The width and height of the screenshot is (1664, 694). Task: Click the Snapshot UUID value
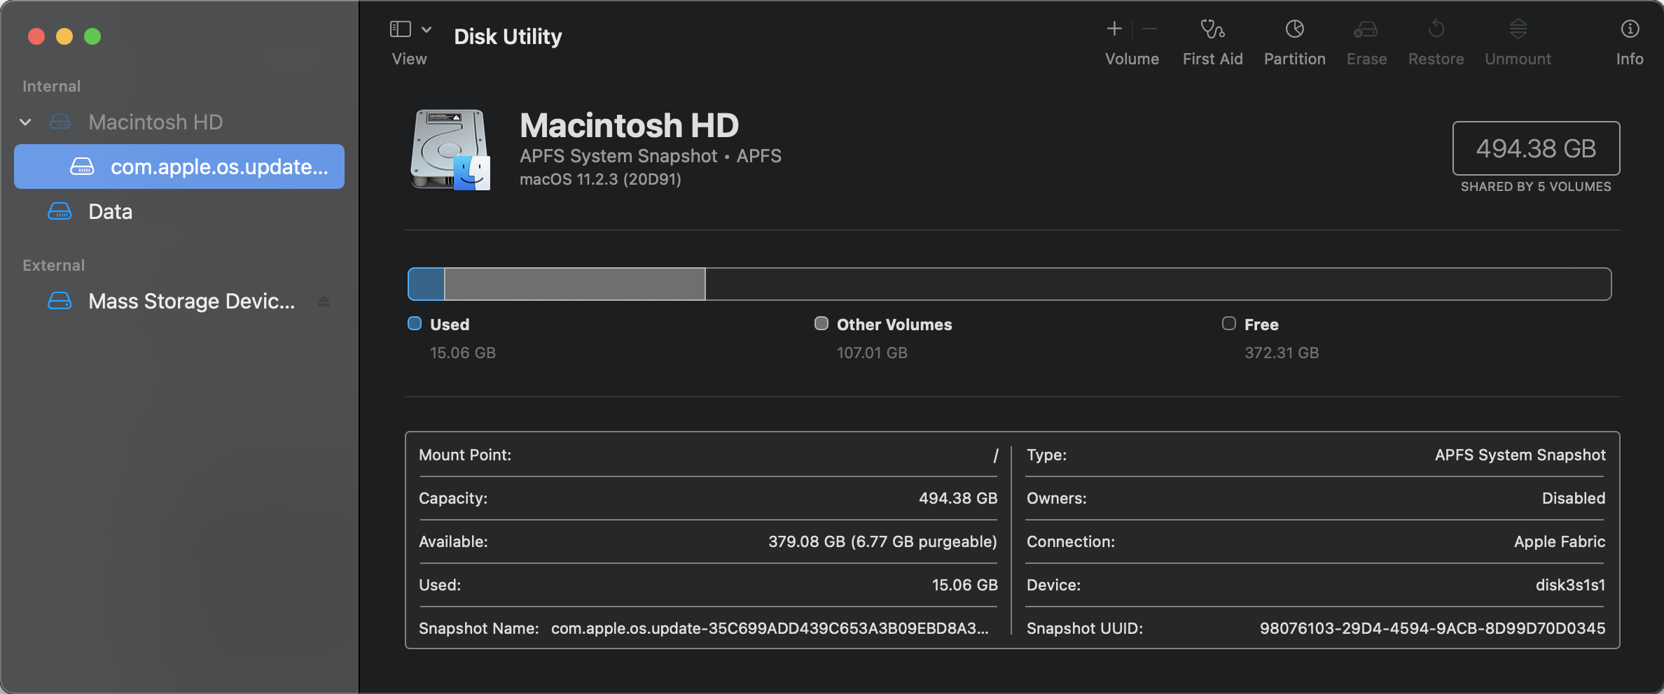(1432, 628)
